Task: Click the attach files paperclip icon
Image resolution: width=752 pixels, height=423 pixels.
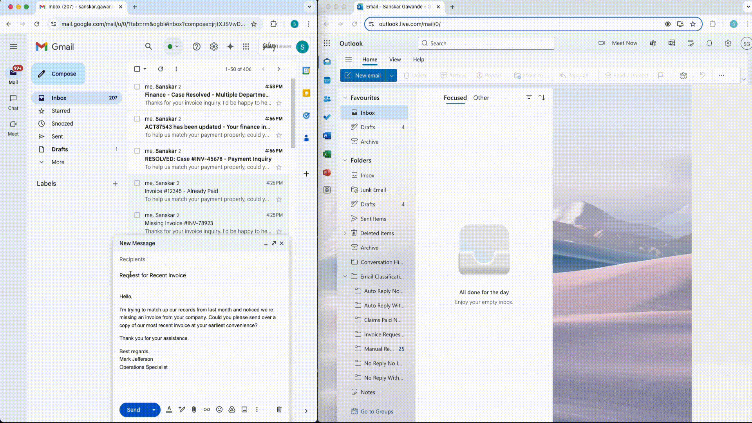Action: 194,410
